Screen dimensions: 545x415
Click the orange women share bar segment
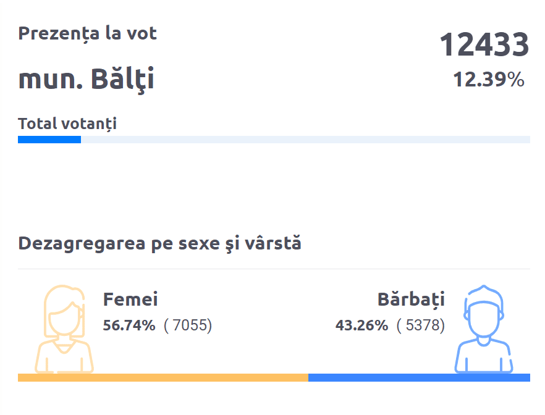click(163, 377)
